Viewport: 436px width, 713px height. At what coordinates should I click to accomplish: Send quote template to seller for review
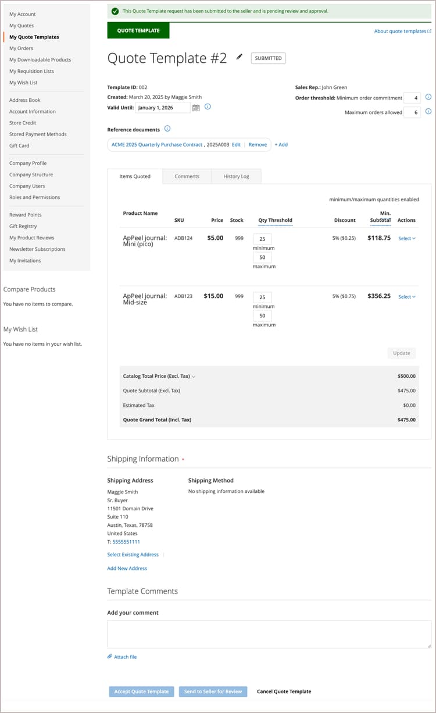pyautogui.click(x=213, y=691)
